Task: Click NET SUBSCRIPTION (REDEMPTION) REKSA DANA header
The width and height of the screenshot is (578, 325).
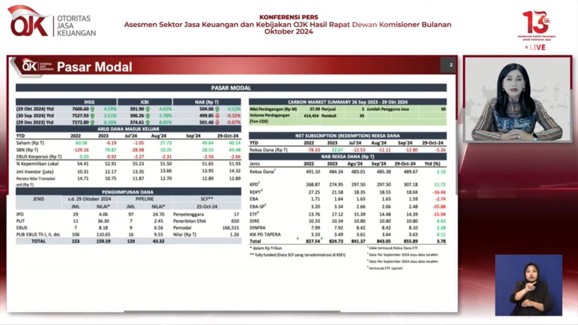Action: point(348,135)
